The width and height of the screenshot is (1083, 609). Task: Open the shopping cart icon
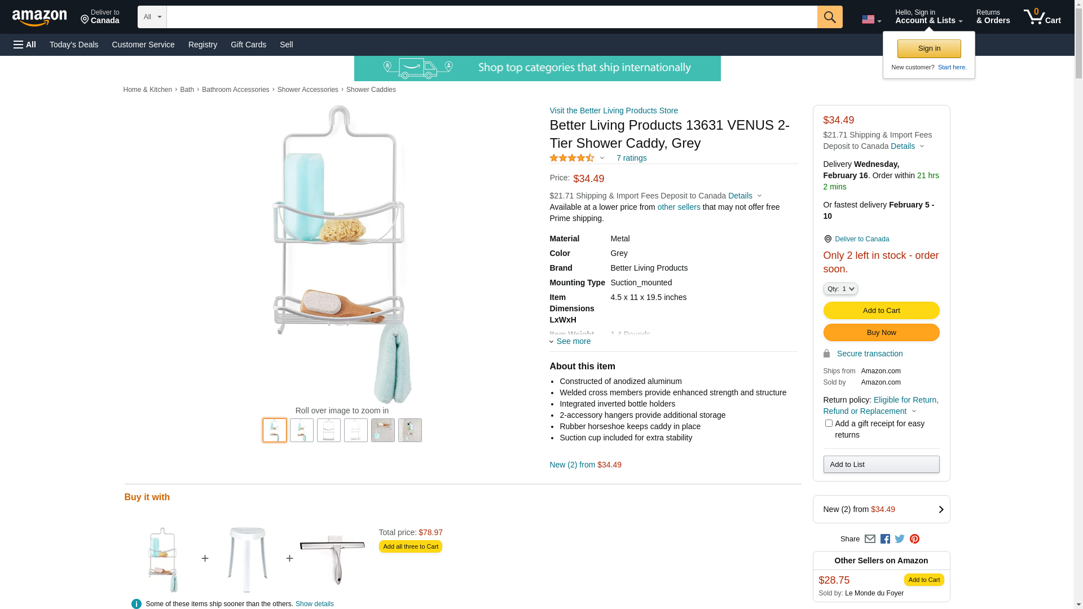[x=1042, y=17]
